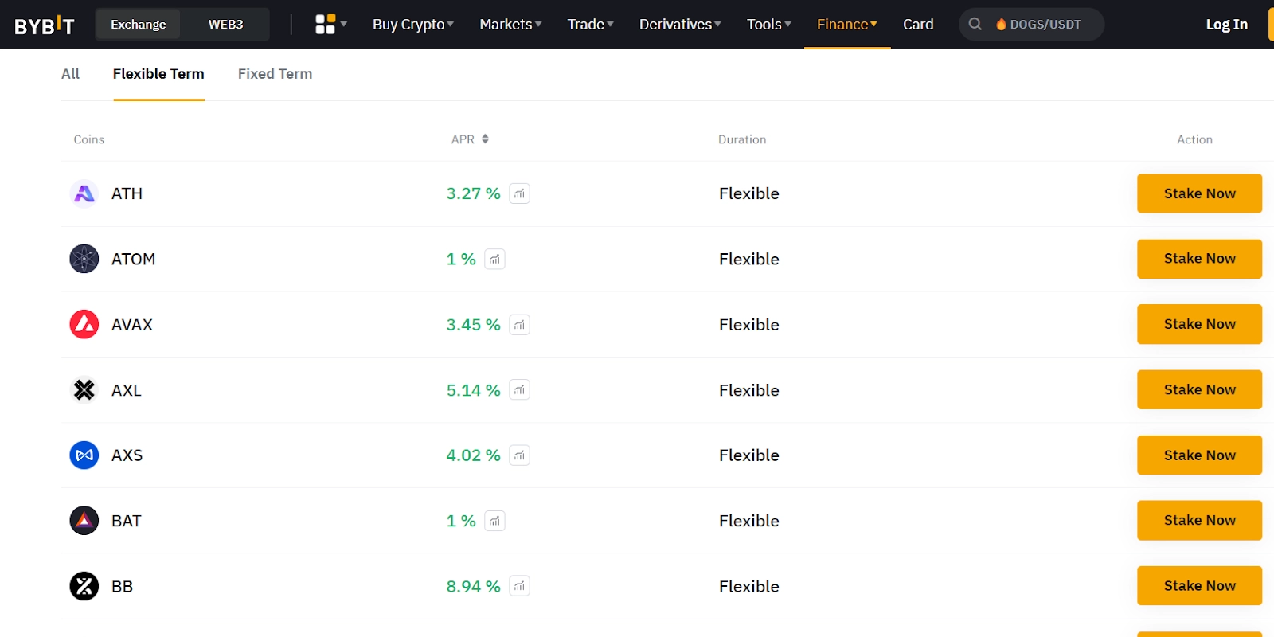This screenshot has height=637, width=1274.
Task: Click the ATOM coin icon
Action: (84, 259)
